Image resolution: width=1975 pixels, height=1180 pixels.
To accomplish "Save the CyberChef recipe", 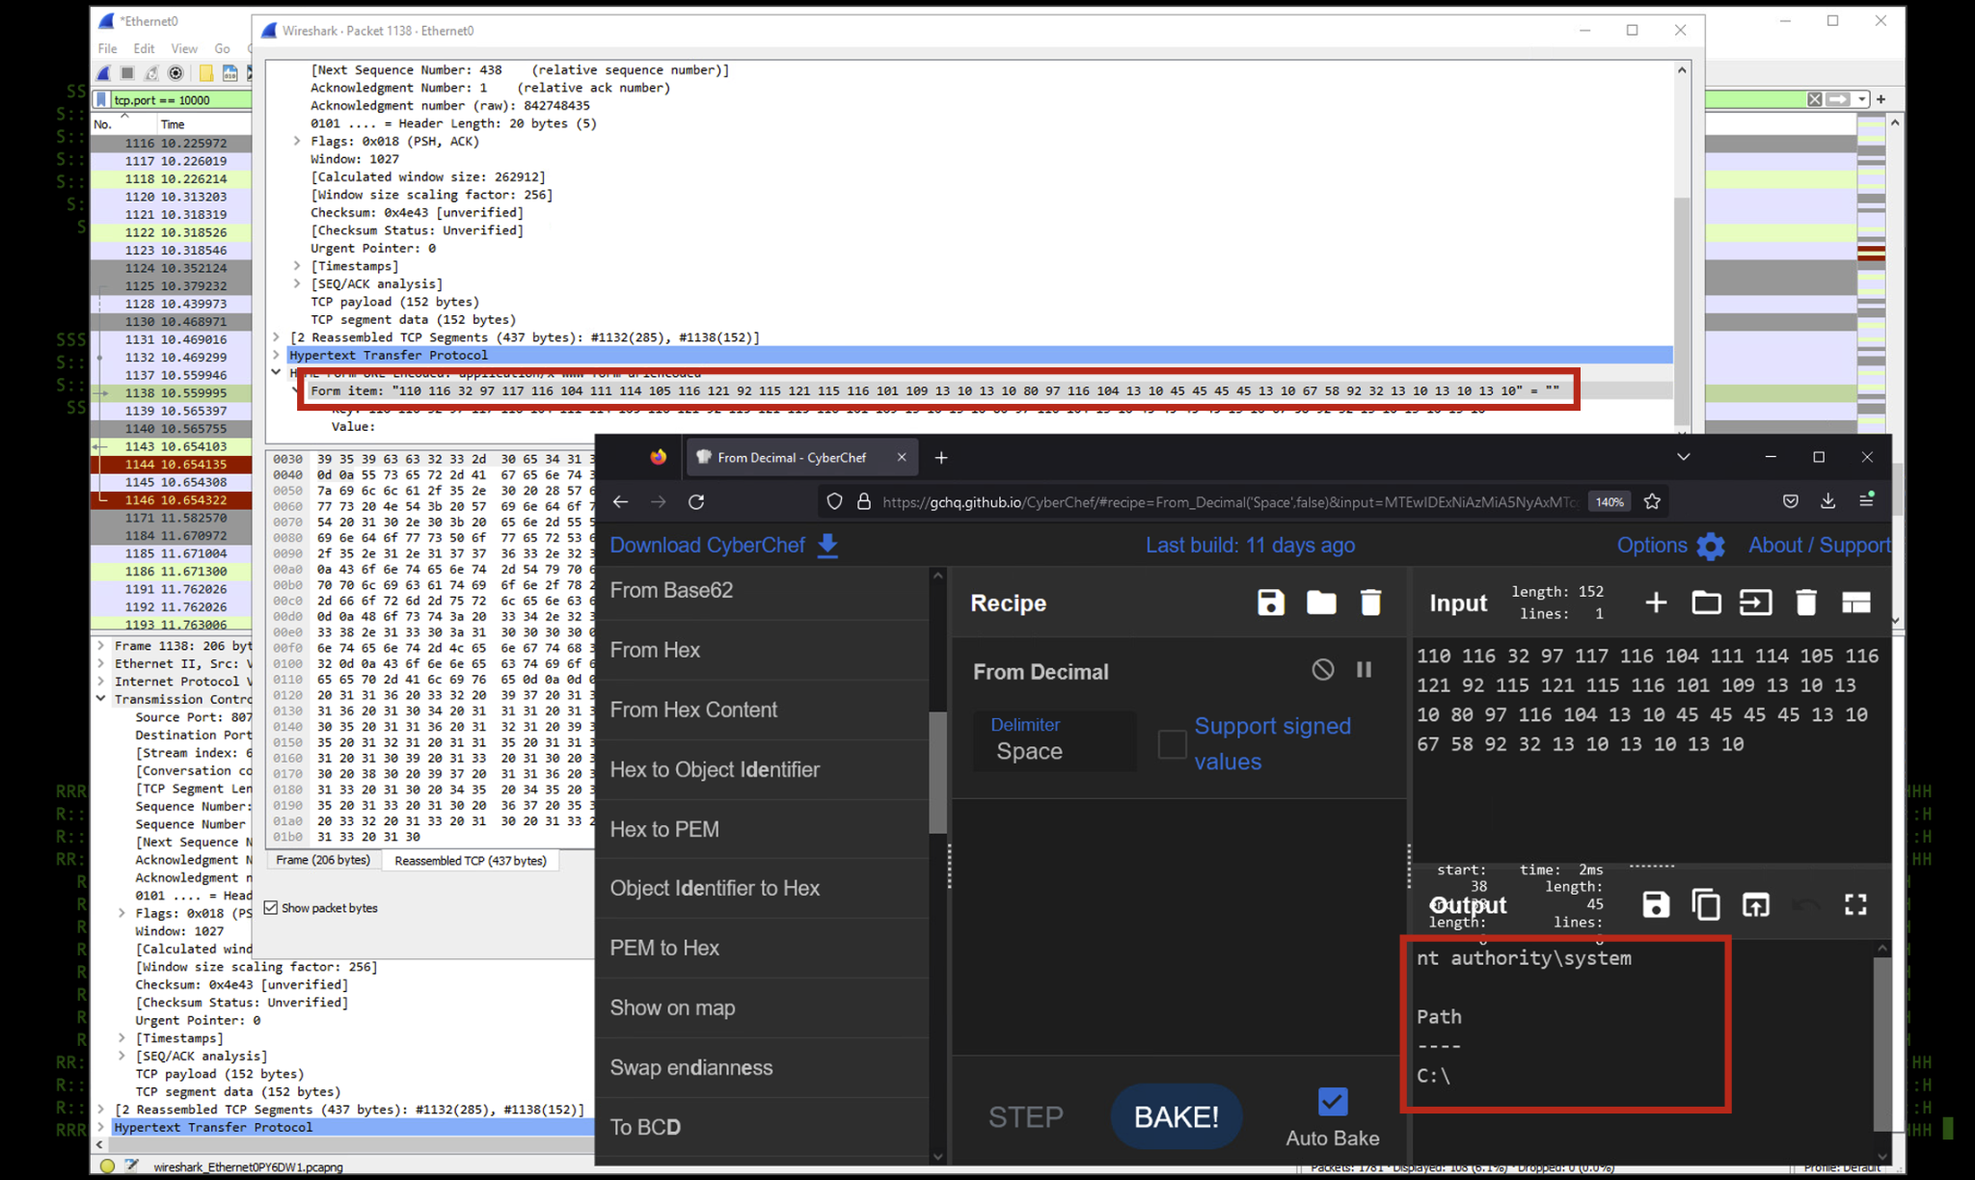I will pyautogui.click(x=1270, y=603).
